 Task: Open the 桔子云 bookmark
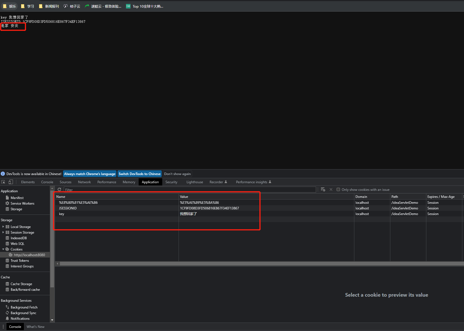click(x=72, y=6)
